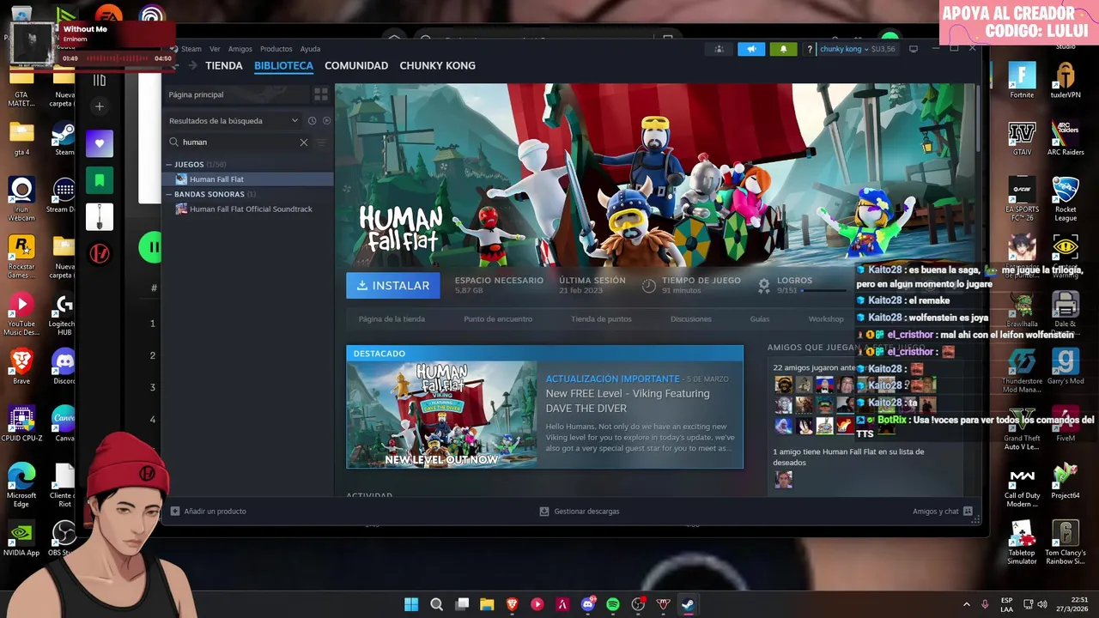Open Discord from the taskbar

point(588,604)
